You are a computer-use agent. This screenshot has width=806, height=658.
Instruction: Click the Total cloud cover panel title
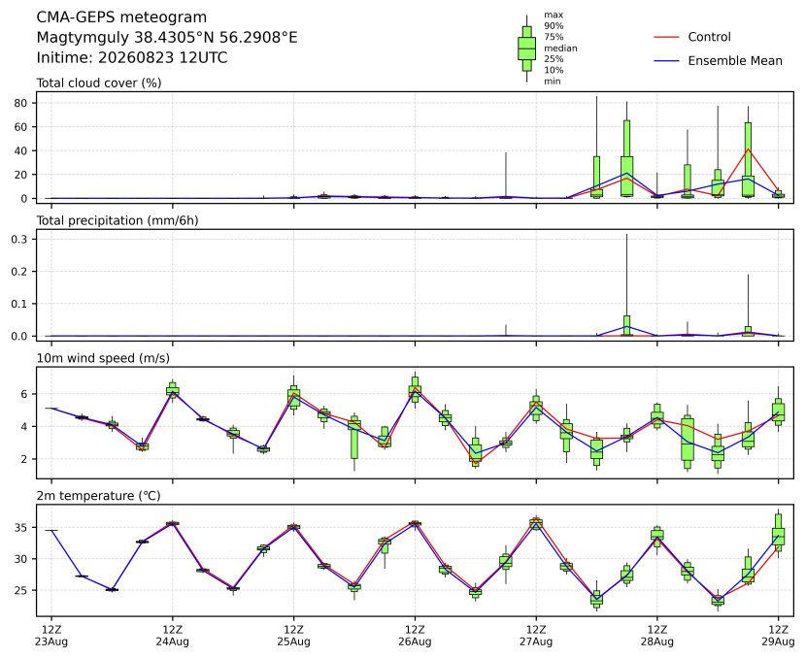(x=99, y=82)
